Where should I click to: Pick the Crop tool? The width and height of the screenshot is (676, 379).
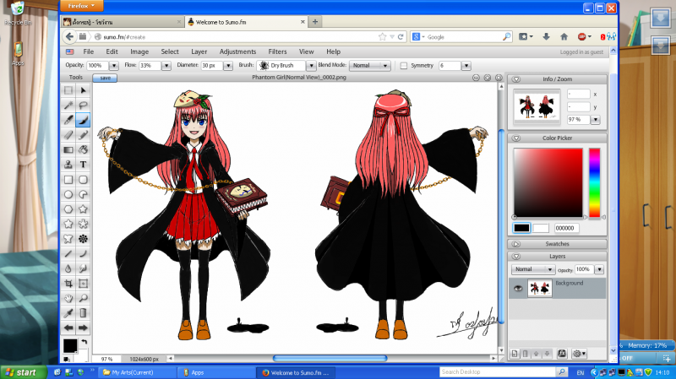coord(68,283)
